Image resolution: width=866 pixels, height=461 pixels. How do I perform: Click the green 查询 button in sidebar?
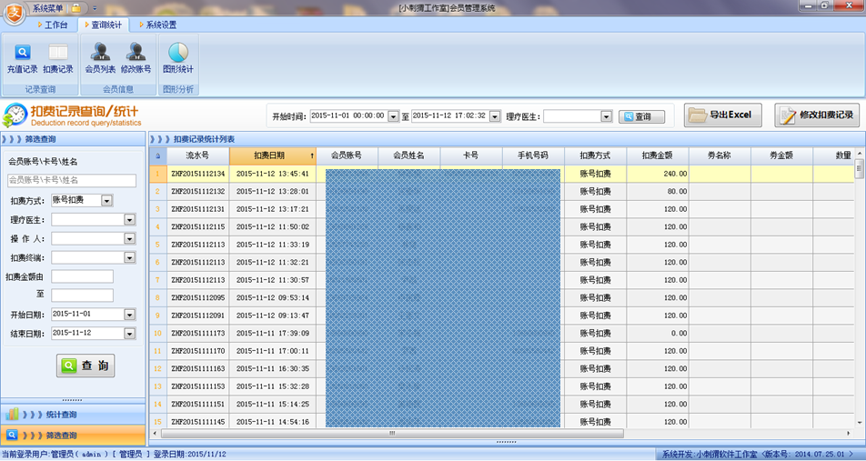pos(86,366)
